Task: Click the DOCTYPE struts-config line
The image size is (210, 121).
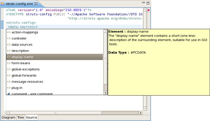Action: [74, 14]
